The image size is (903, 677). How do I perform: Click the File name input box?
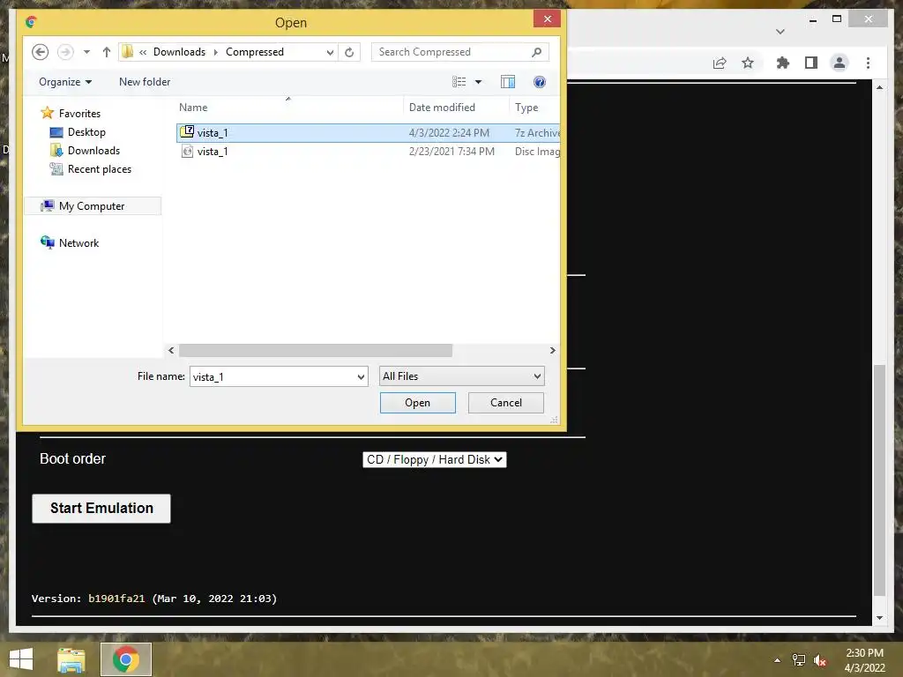pyautogui.click(x=272, y=376)
